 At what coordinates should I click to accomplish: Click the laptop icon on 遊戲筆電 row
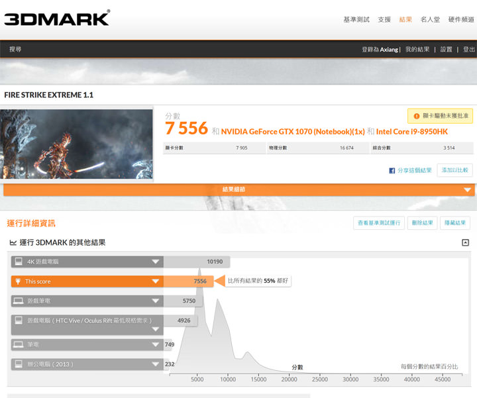[19, 301]
